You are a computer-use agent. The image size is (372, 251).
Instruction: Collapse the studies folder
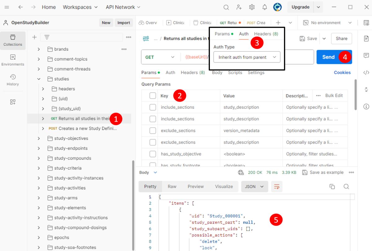point(39,79)
